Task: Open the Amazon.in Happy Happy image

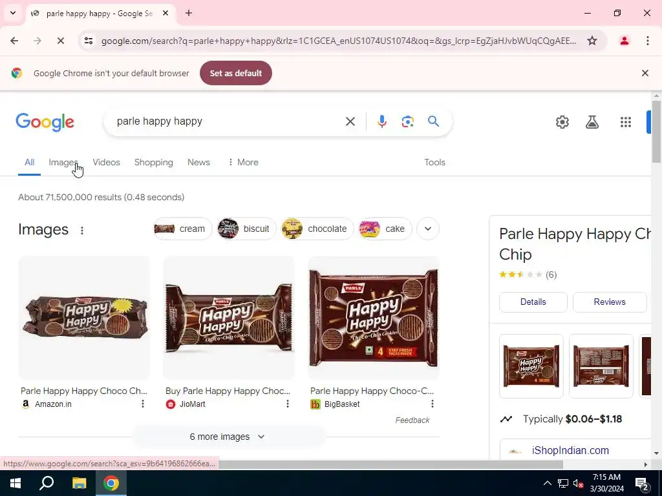Action: tap(84, 318)
